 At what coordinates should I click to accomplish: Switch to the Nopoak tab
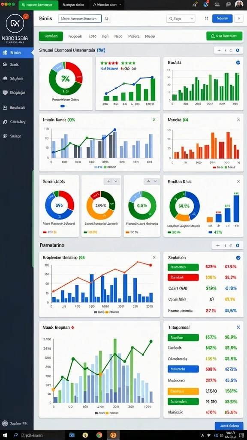(x=75, y=36)
